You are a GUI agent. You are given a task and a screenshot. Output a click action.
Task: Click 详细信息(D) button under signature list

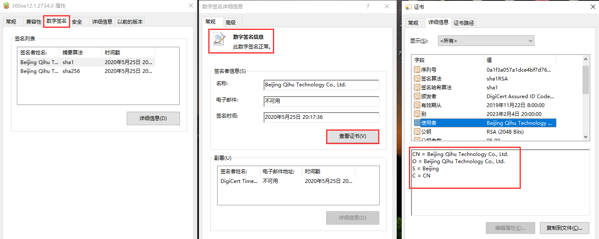(x=153, y=118)
